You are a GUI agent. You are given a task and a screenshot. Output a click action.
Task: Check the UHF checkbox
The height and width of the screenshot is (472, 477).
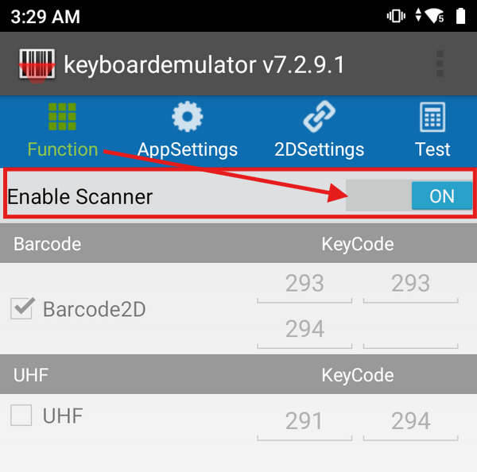tap(21, 415)
